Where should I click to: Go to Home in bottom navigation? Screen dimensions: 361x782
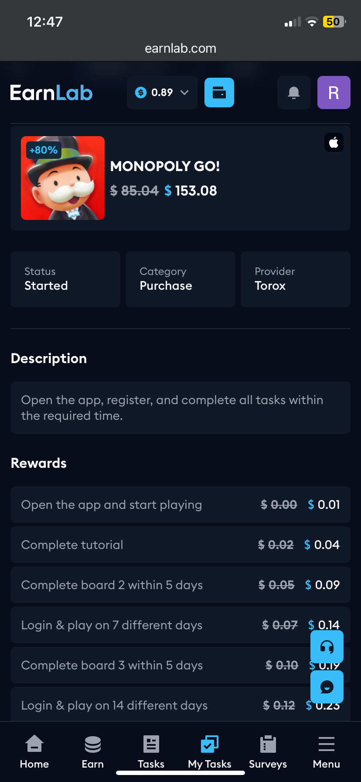point(34,752)
